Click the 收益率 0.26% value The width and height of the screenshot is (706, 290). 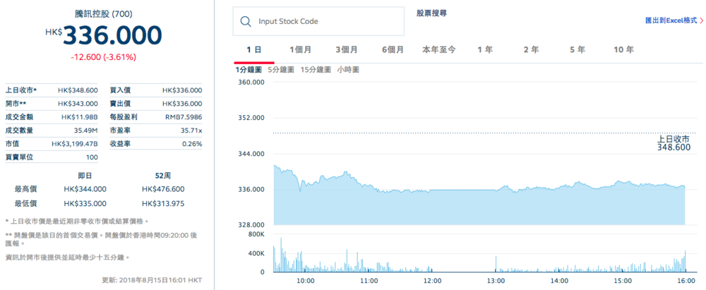(x=193, y=144)
